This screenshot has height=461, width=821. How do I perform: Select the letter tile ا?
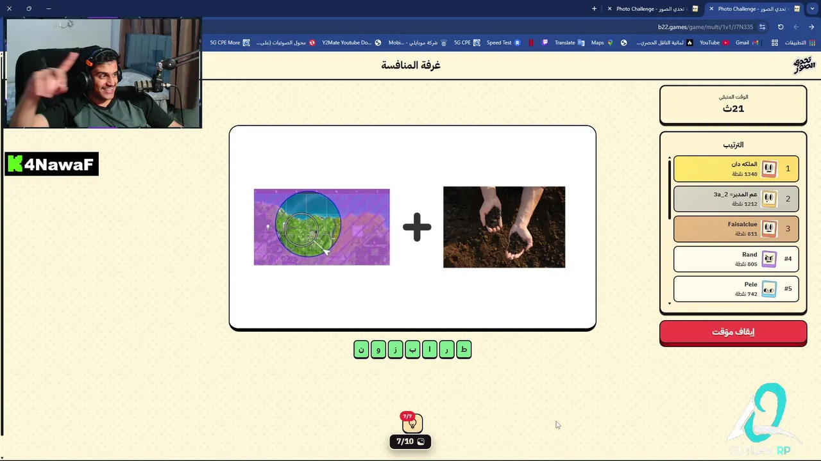click(430, 350)
